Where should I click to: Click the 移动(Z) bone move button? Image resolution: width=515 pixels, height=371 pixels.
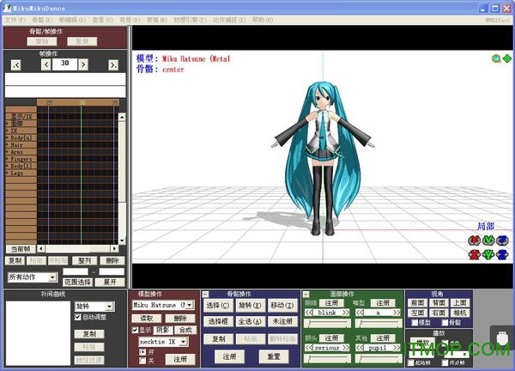[x=282, y=305]
